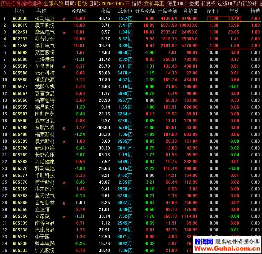The image size is (262, 254).
Task: Sort by the 涨幅% column header
Action: coord(79,11)
